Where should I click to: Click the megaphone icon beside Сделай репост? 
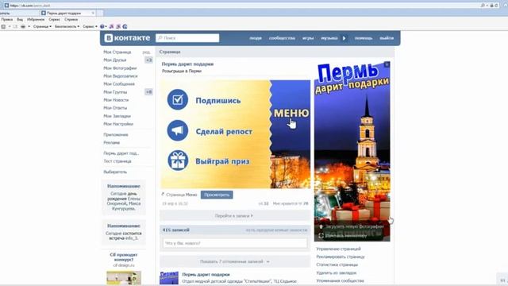pyautogui.click(x=178, y=130)
